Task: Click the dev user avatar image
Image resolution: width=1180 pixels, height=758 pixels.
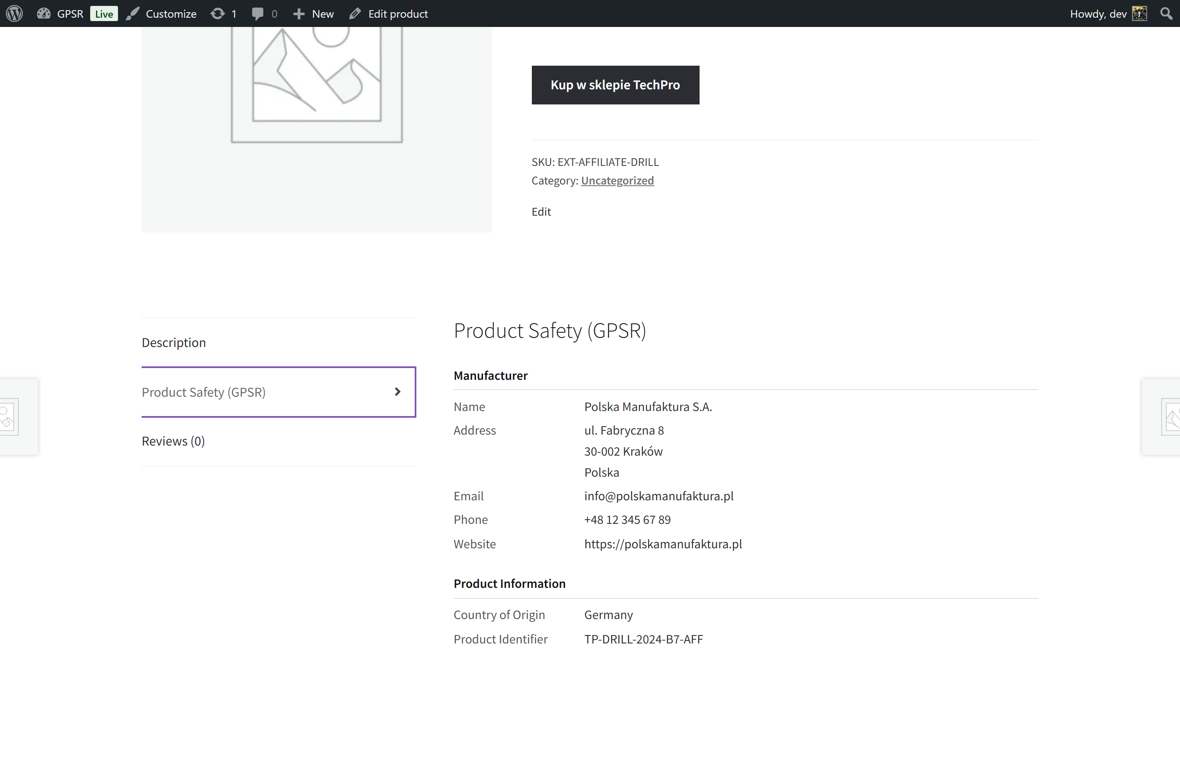Action: [1140, 13]
